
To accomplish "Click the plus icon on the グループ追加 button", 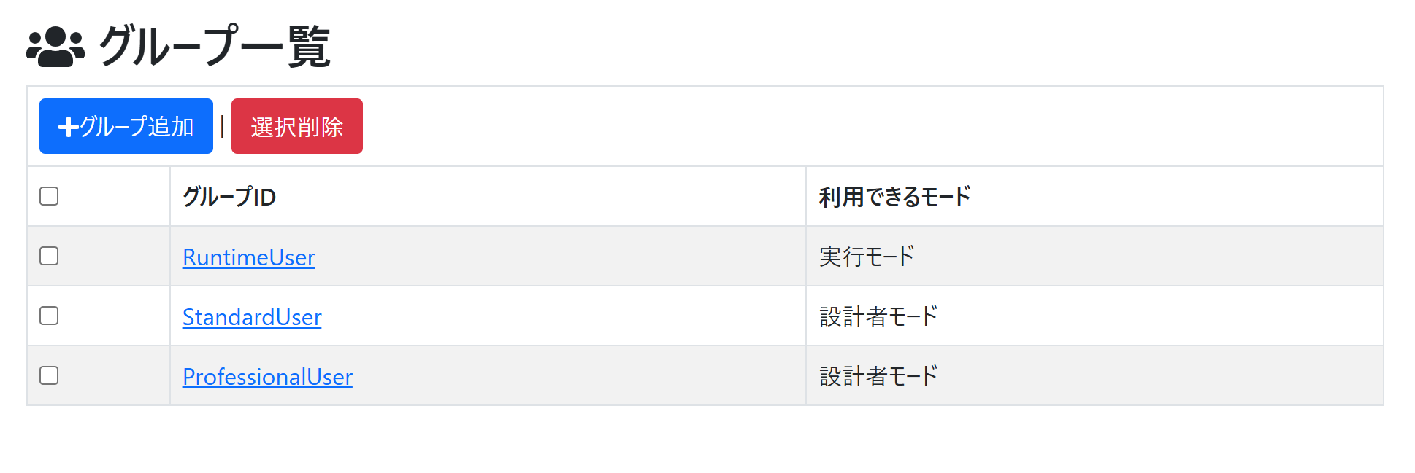I will click(68, 127).
